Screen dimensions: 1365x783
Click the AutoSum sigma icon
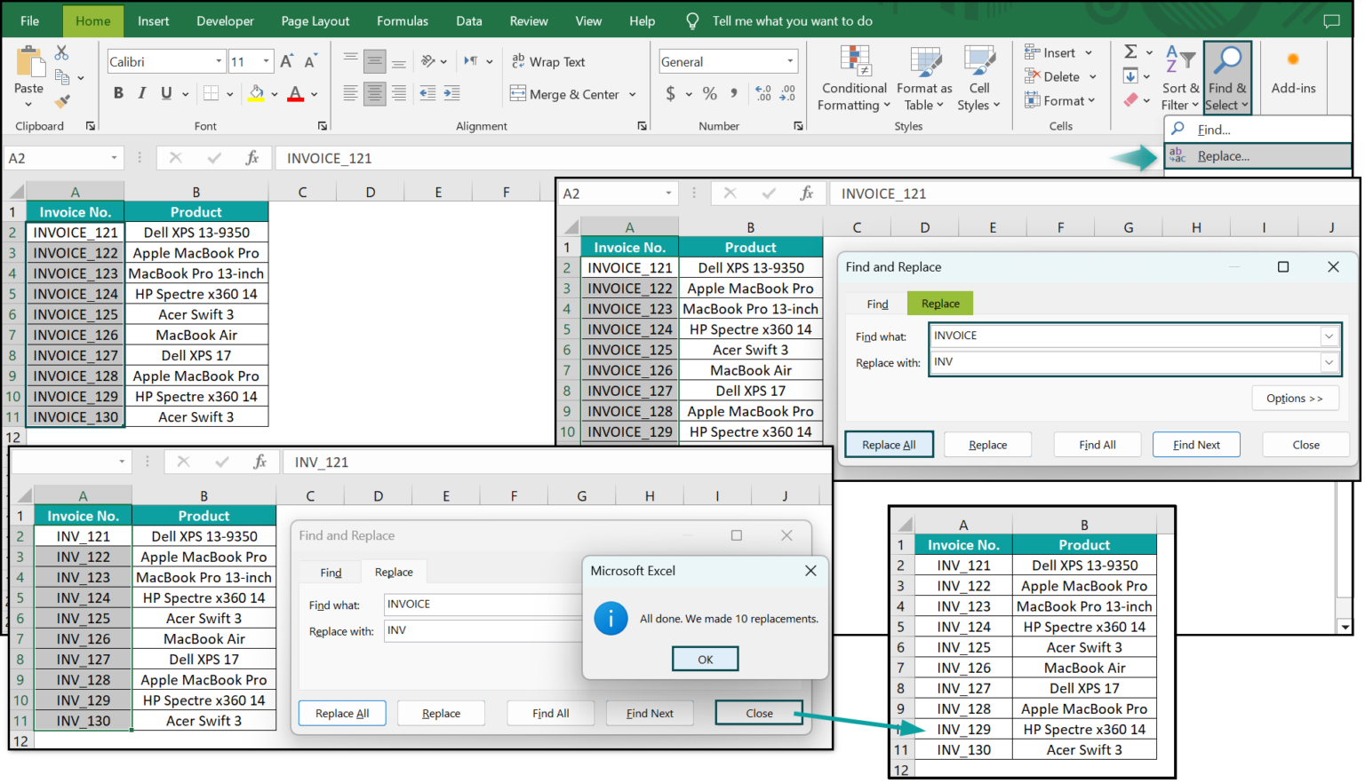(x=1130, y=52)
